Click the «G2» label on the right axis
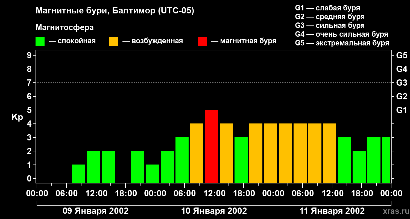Viewport: 410px width, 219px height. (x=402, y=96)
